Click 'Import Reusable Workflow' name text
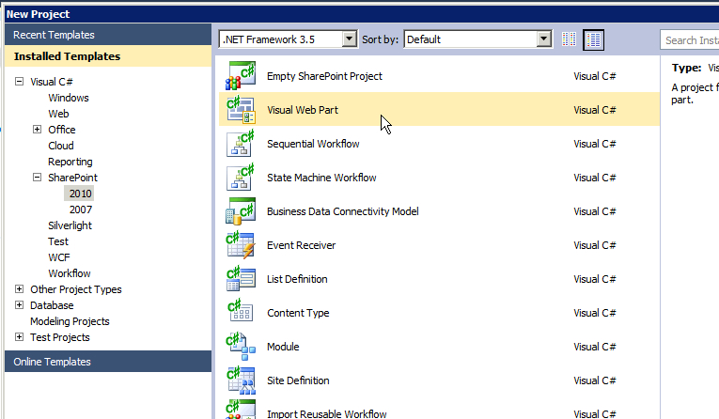The height and width of the screenshot is (419, 719). click(x=326, y=413)
